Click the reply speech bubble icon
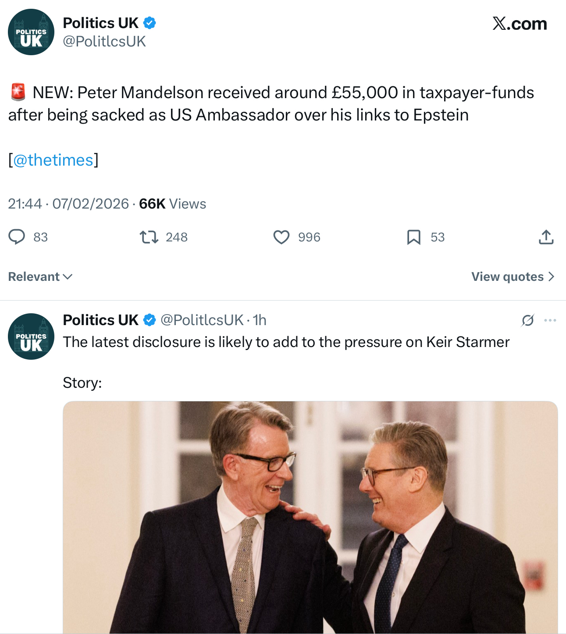Screen dimensions: 566x634 point(17,237)
